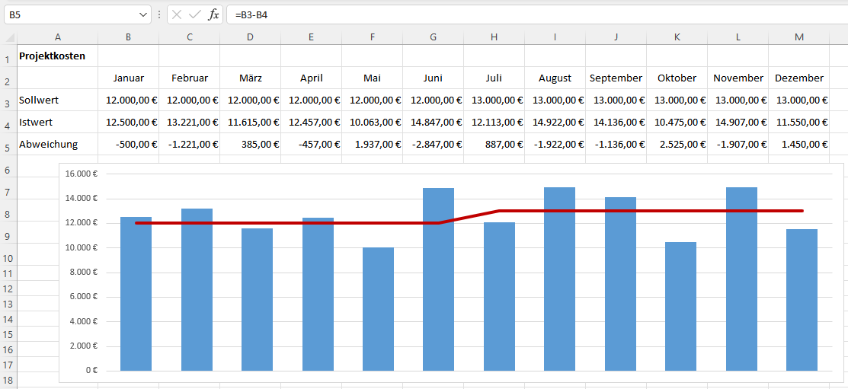Click the Insert Function fx icon

(x=213, y=14)
